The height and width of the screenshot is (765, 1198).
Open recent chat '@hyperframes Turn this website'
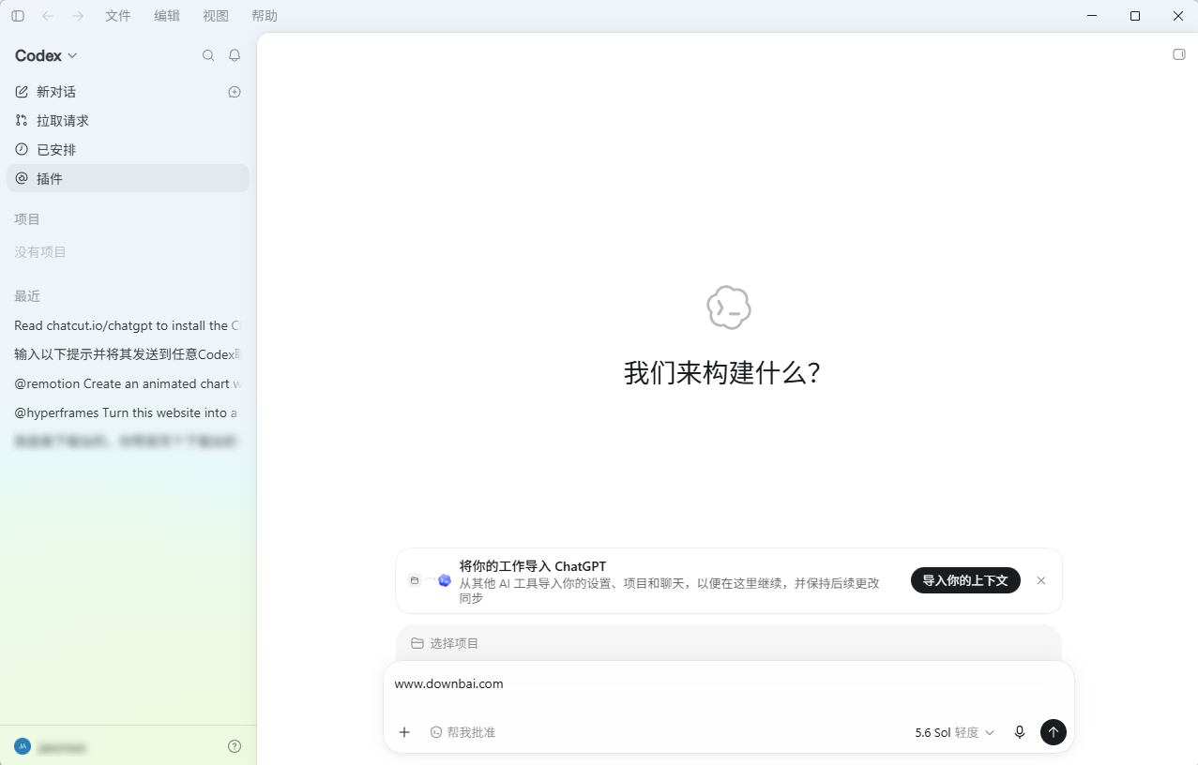(128, 412)
